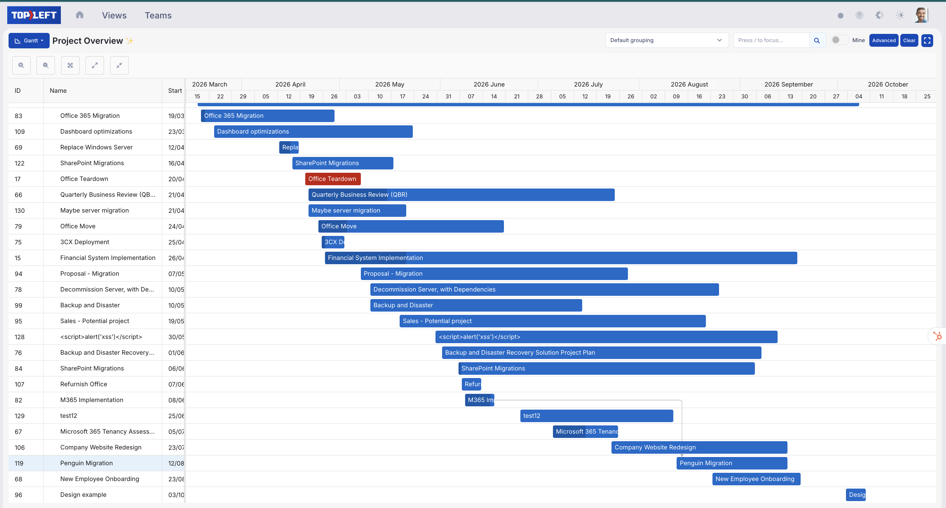This screenshot has width=946, height=508.
Task: Click the Advanced button
Action: 884,40
